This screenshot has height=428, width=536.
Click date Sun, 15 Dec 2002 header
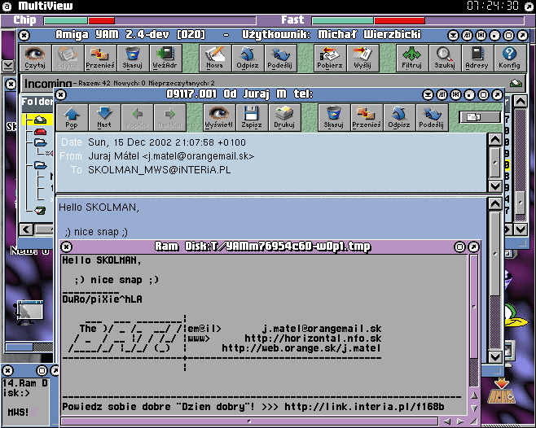(167, 142)
